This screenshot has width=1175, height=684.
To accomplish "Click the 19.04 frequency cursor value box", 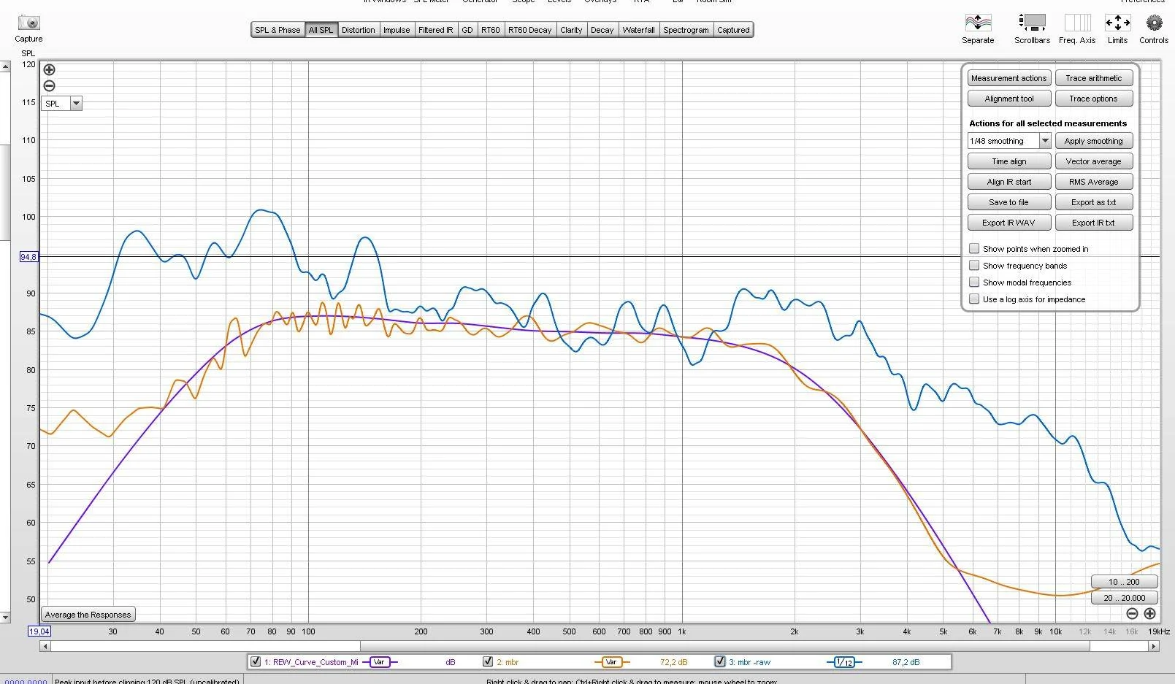I will click(39, 631).
